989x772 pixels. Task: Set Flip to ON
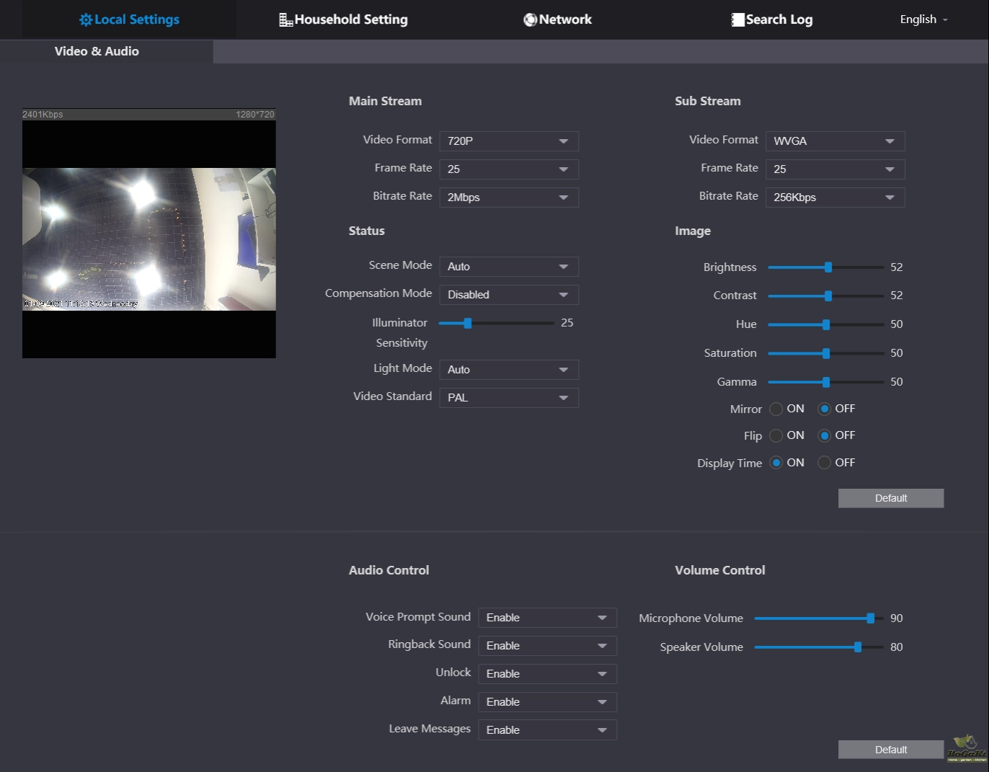[x=776, y=436]
